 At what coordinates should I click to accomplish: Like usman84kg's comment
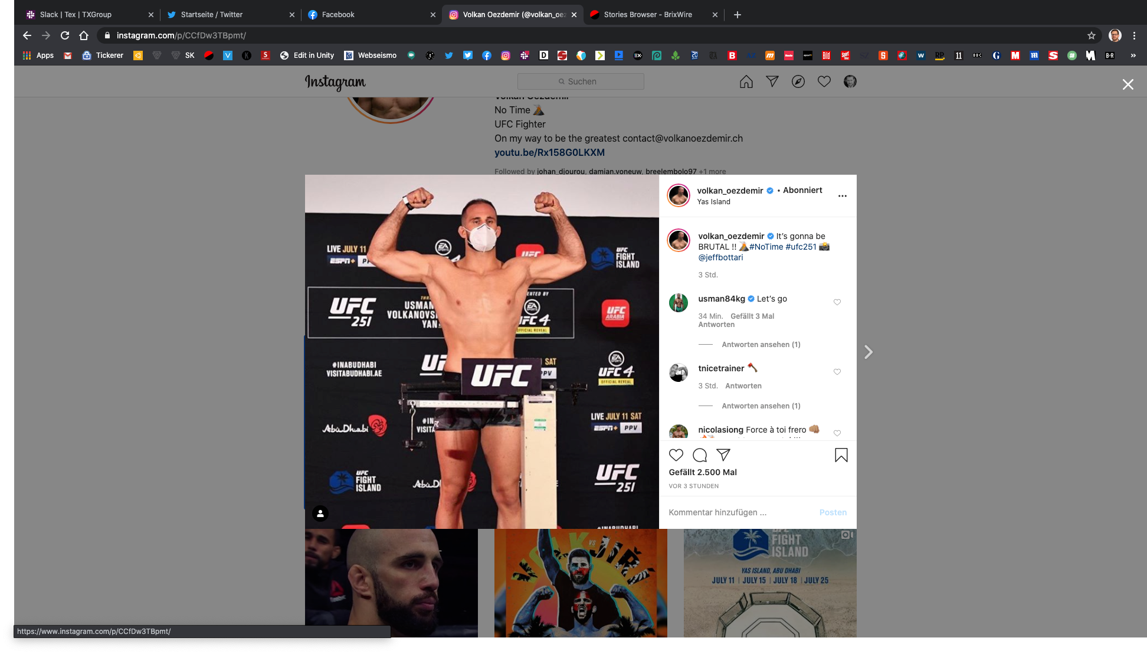pos(837,302)
